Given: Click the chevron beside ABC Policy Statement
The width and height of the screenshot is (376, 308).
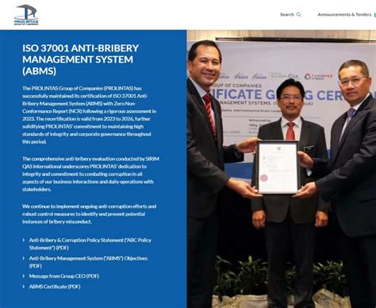Looking at the screenshot, I should tap(24, 240).
